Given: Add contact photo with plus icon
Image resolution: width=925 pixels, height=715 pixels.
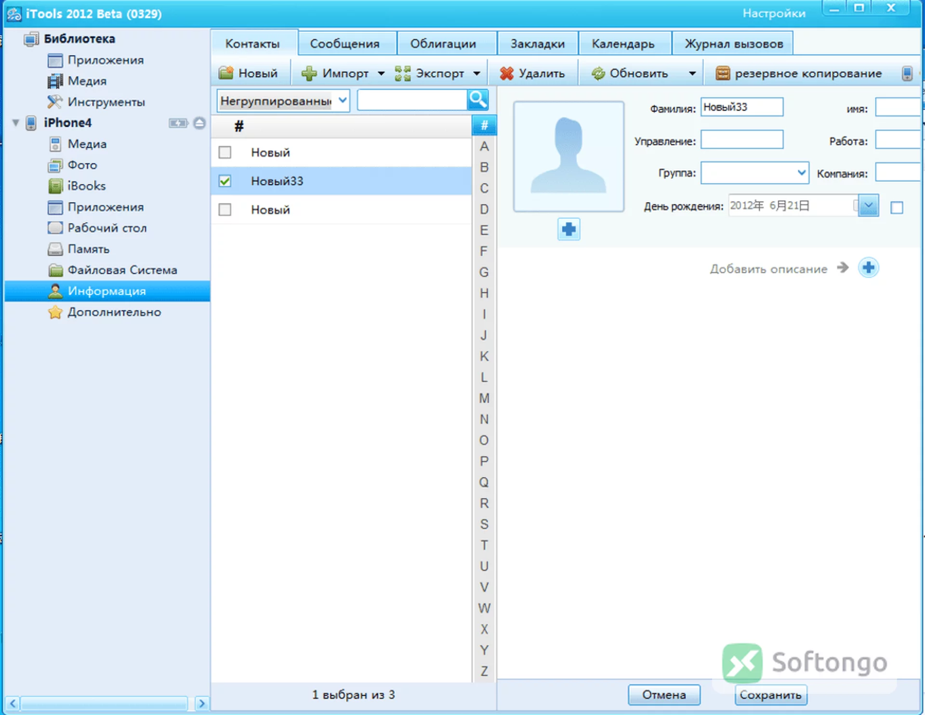Looking at the screenshot, I should click(568, 229).
